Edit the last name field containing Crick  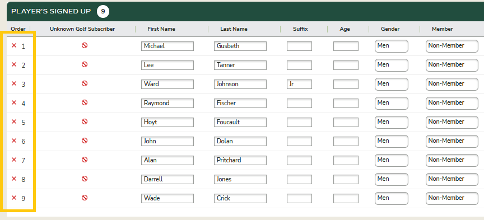point(240,198)
